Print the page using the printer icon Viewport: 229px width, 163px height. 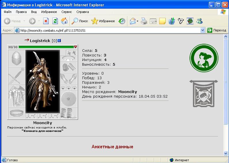point(144,21)
